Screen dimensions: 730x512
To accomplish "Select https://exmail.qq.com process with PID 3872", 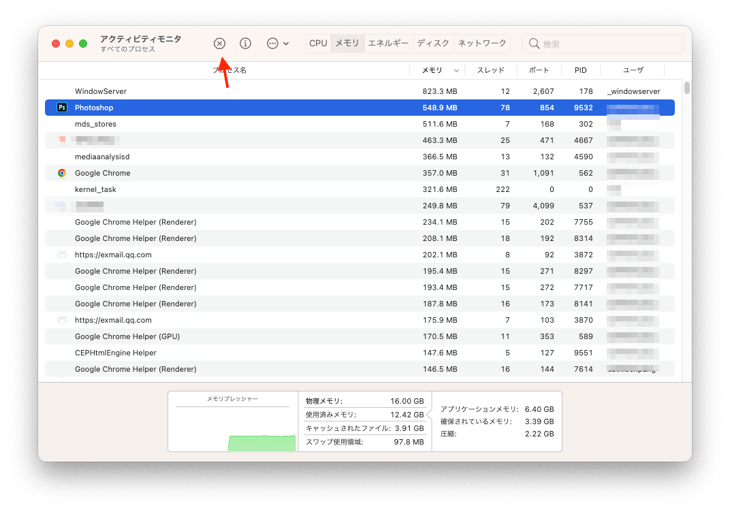I will (x=360, y=255).
